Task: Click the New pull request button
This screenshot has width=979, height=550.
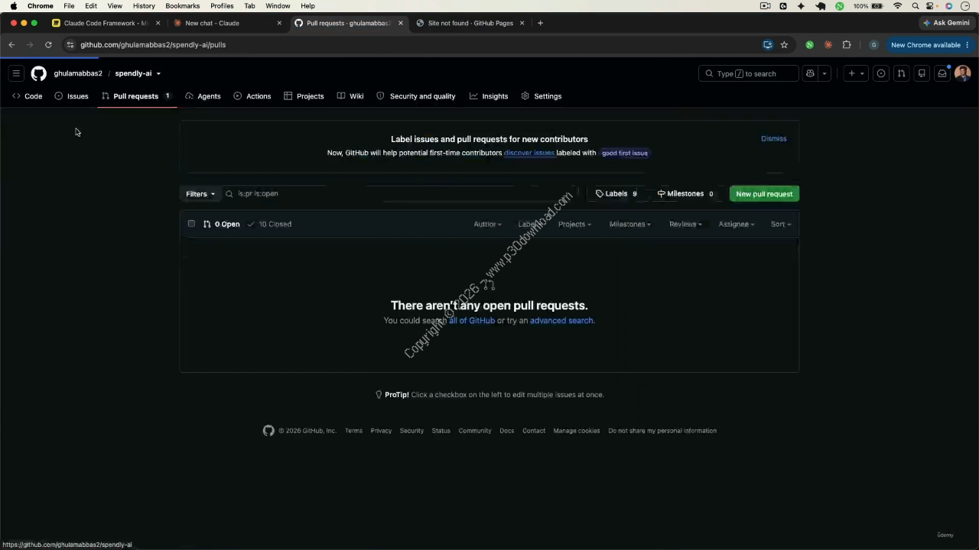Action: 764,194
